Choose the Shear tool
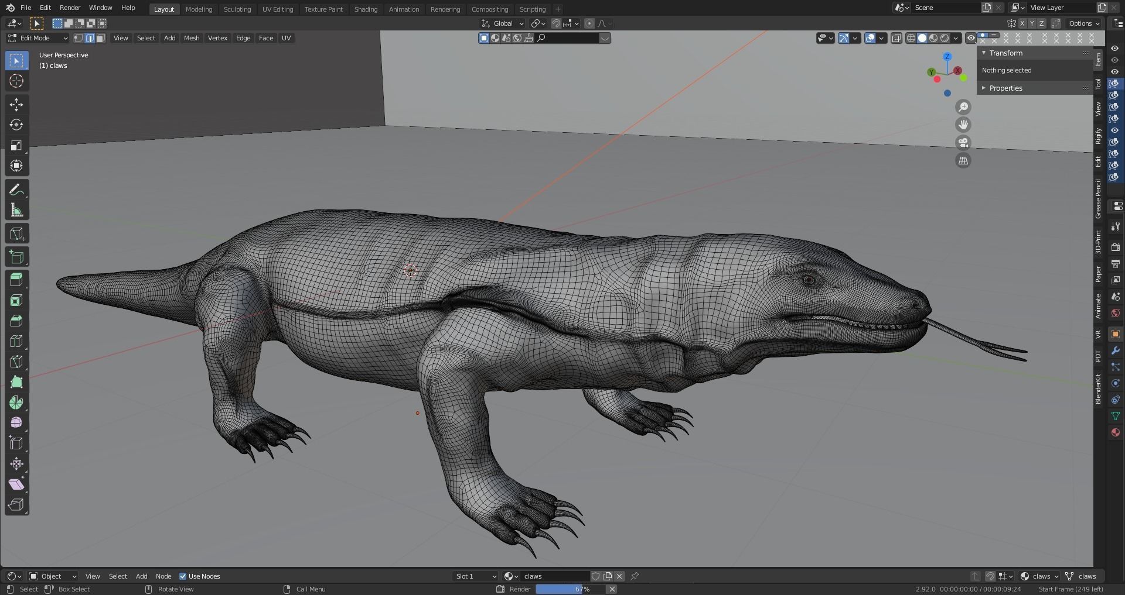Image resolution: width=1125 pixels, height=595 pixels. (x=16, y=484)
